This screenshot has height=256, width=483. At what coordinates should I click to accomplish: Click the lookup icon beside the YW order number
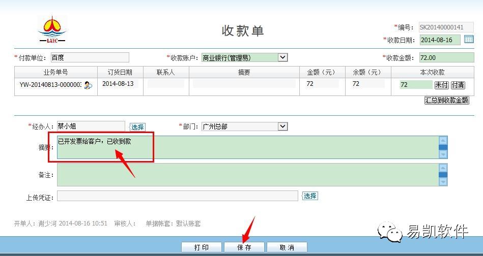click(x=88, y=85)
